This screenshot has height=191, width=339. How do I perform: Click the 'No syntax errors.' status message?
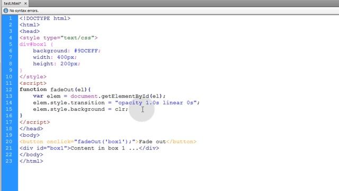click(x=24, y=11)
